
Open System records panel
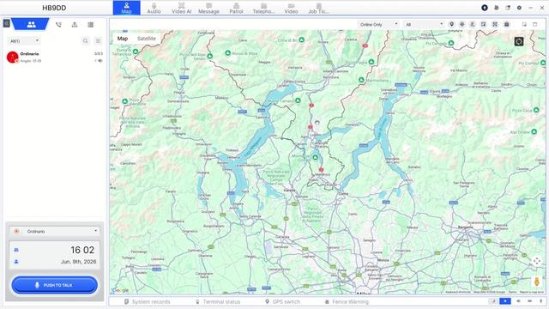pos(147,301)
